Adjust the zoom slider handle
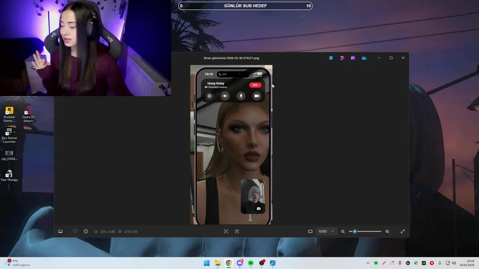 pyautogui.click(x=355, y=232)
